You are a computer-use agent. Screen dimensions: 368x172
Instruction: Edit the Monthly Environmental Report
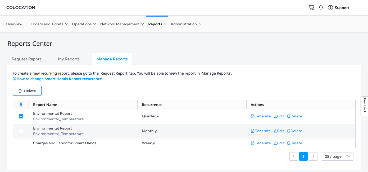[x=279, y=131]
